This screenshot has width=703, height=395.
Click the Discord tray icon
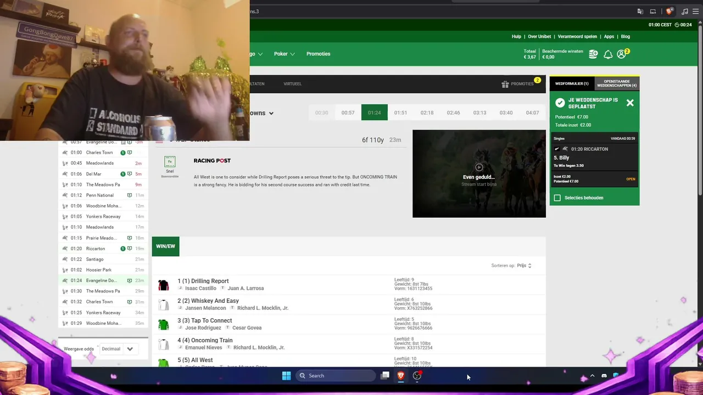coord(604,376)
